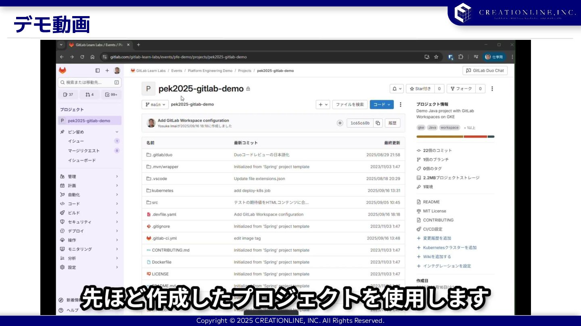581x326 pixels.
Task: Open the Dockerfile file
Action: [161, 262]
